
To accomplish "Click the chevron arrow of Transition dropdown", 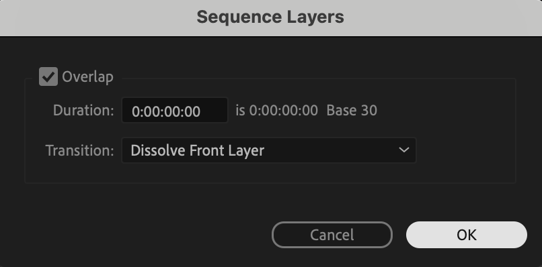I will pos(403,150).
